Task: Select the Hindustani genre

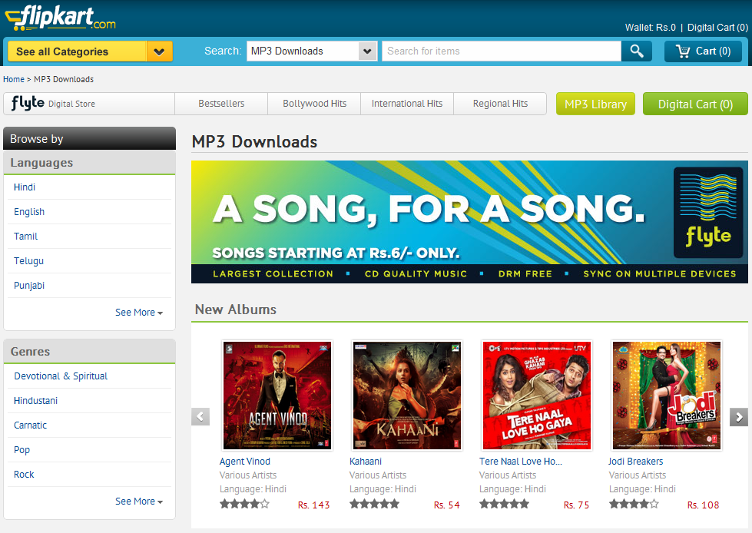Action: click(x=35, y=400)
